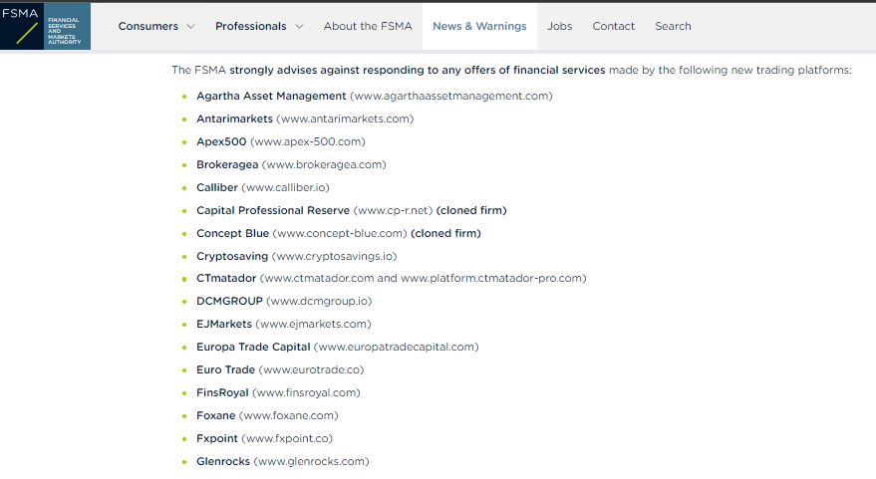
Task: Expand the Professionals dropdown chevron
Action: (299, 26)
